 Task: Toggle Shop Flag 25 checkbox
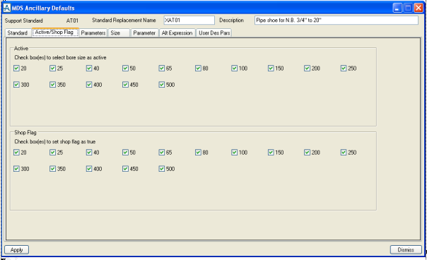[x=52, y=152]
